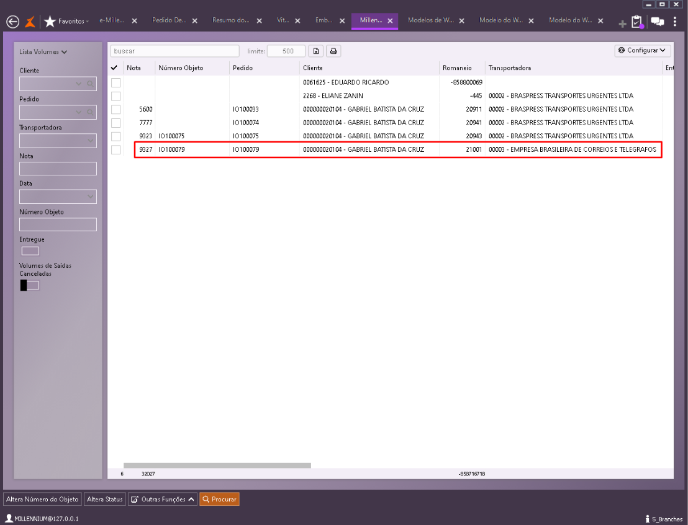Close the Vit... tab

[297, 20]
